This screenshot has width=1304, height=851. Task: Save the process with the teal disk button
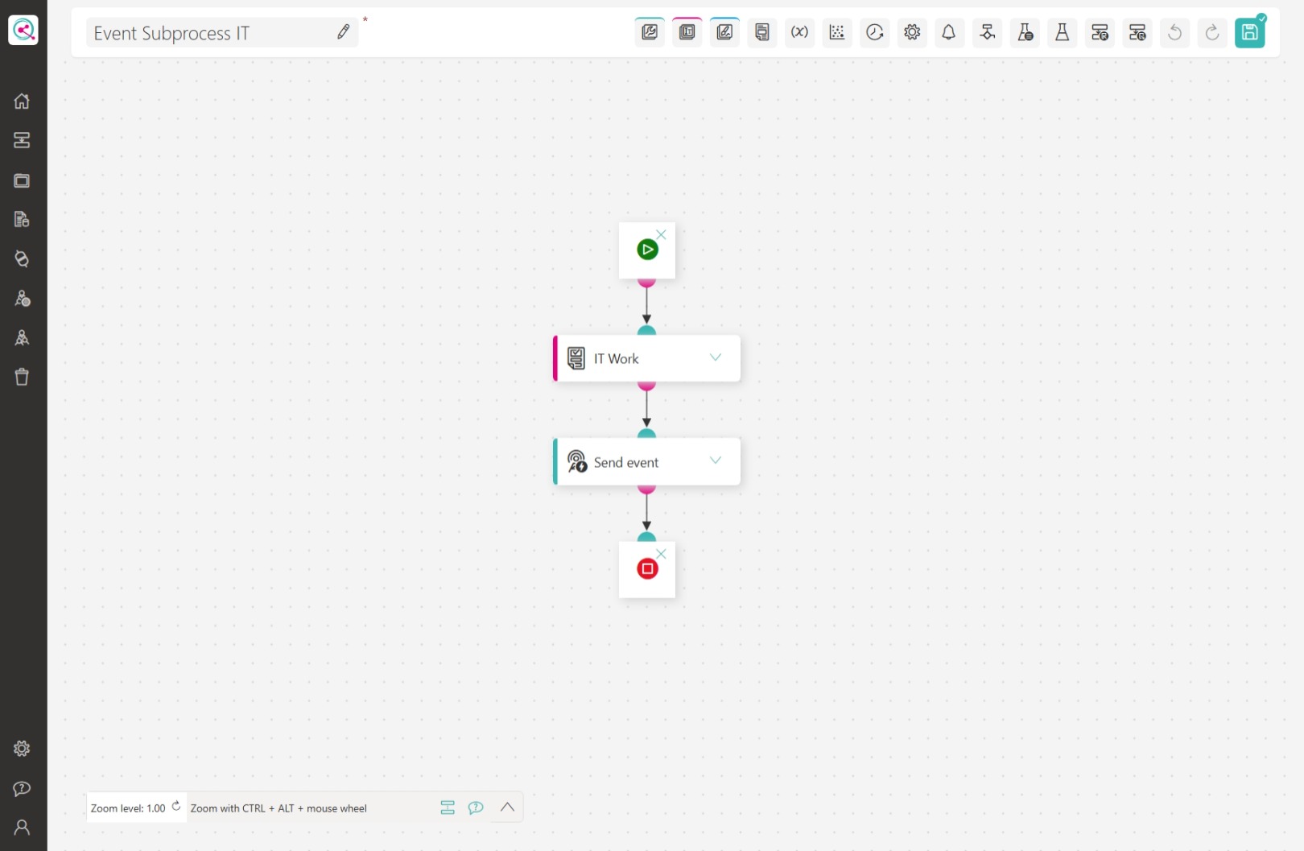tap(1249, 32)
